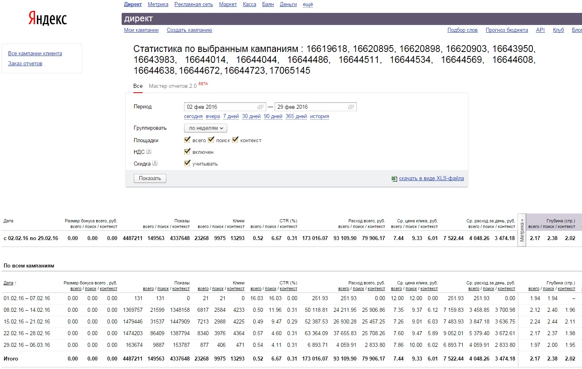Open calendar picker for start date 02 фев 2016
The height and width of the screenshot is (369, 582).
point(261,107)
